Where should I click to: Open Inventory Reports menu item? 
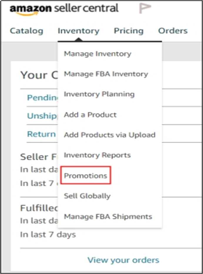tap(97, 155)
